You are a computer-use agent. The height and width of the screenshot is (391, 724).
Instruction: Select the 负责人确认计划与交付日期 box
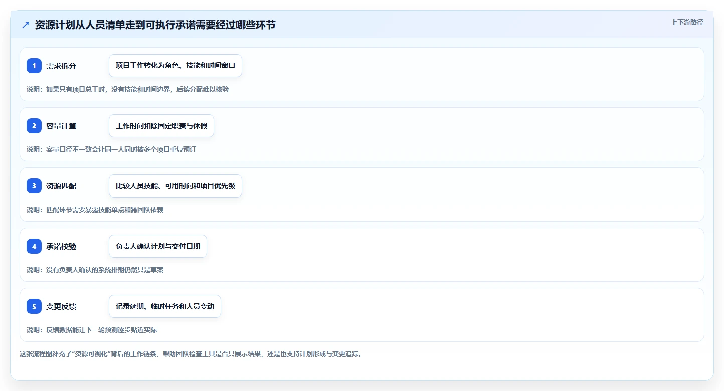pos(158,246)
